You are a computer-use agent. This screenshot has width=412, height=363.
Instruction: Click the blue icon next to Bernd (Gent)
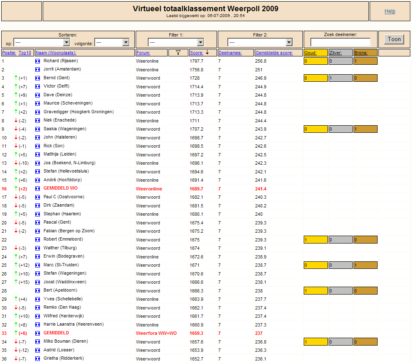click(x=38, y=78)
